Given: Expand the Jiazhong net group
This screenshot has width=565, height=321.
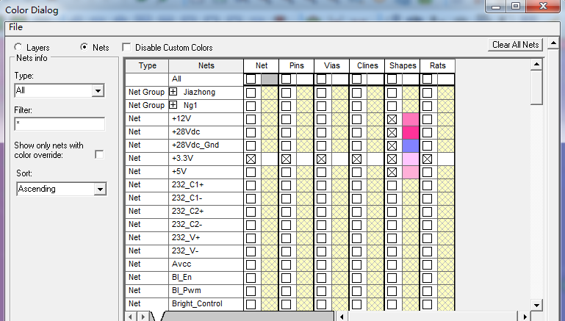Looking at the screenshot, I should [x=173, y=92].
